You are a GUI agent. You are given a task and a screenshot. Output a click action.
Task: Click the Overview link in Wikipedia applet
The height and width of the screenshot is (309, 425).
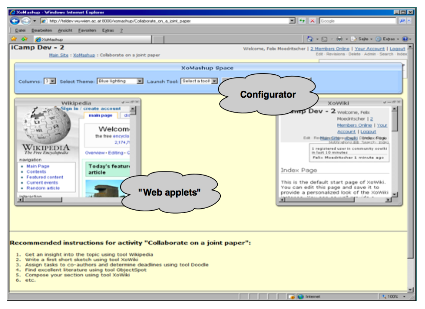(x=95, y=153)
